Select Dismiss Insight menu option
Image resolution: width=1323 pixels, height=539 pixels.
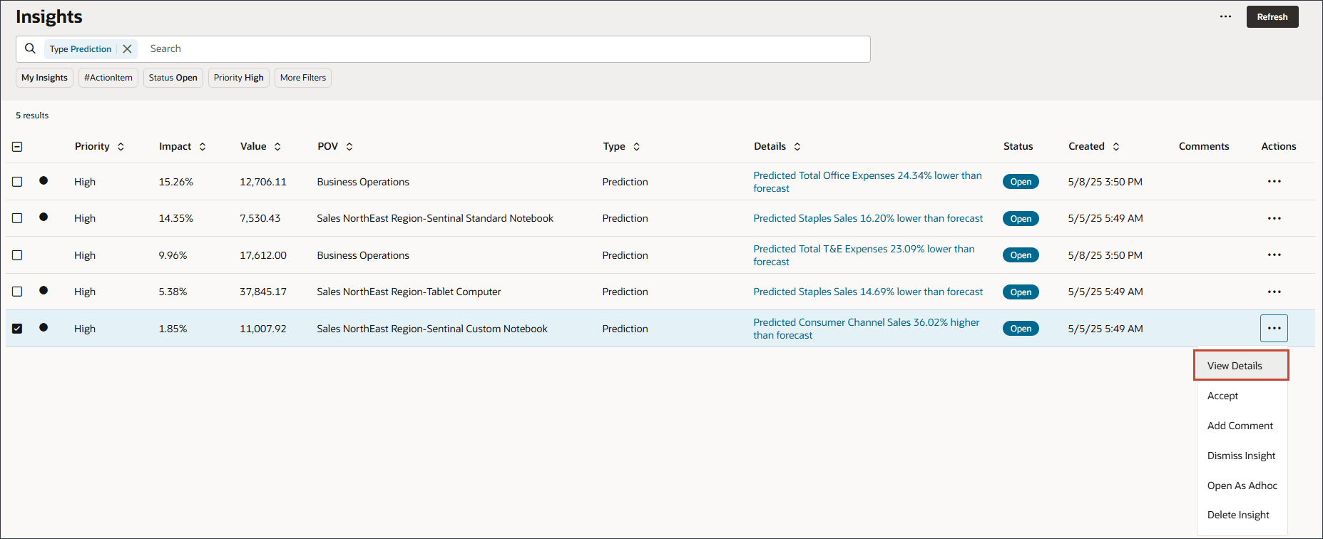click(1241, 456)
